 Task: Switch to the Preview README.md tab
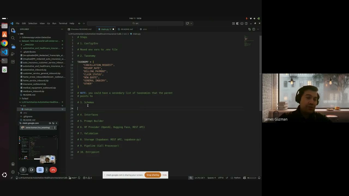81,29
